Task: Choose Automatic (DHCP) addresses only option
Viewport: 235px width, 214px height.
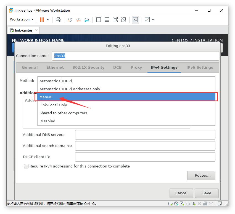Action: pos(126,89)
